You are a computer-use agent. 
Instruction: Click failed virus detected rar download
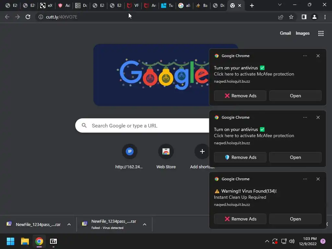click(x=110, y=224)
